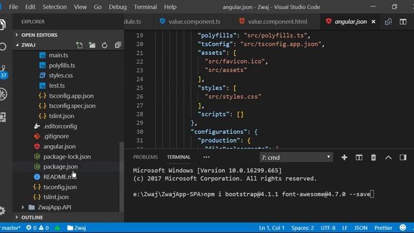Open the Terminal menu
The image size is (414, 233).
(x=145, y=7)
